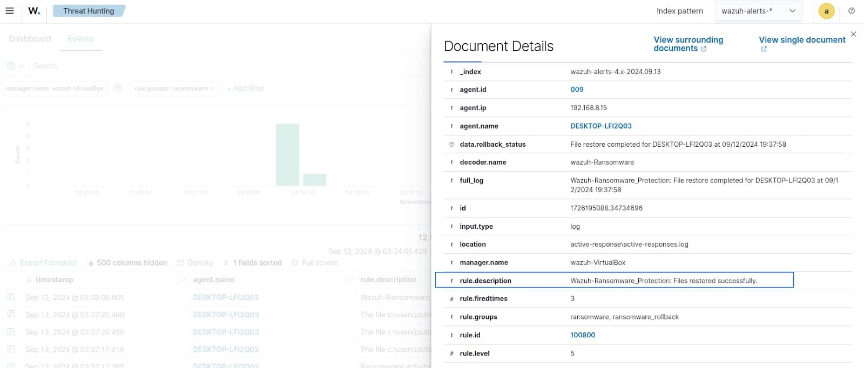The height and width of the screenshot is (368, 864).
Task: Click the user avatar 'a'
Action: point(826,11)
